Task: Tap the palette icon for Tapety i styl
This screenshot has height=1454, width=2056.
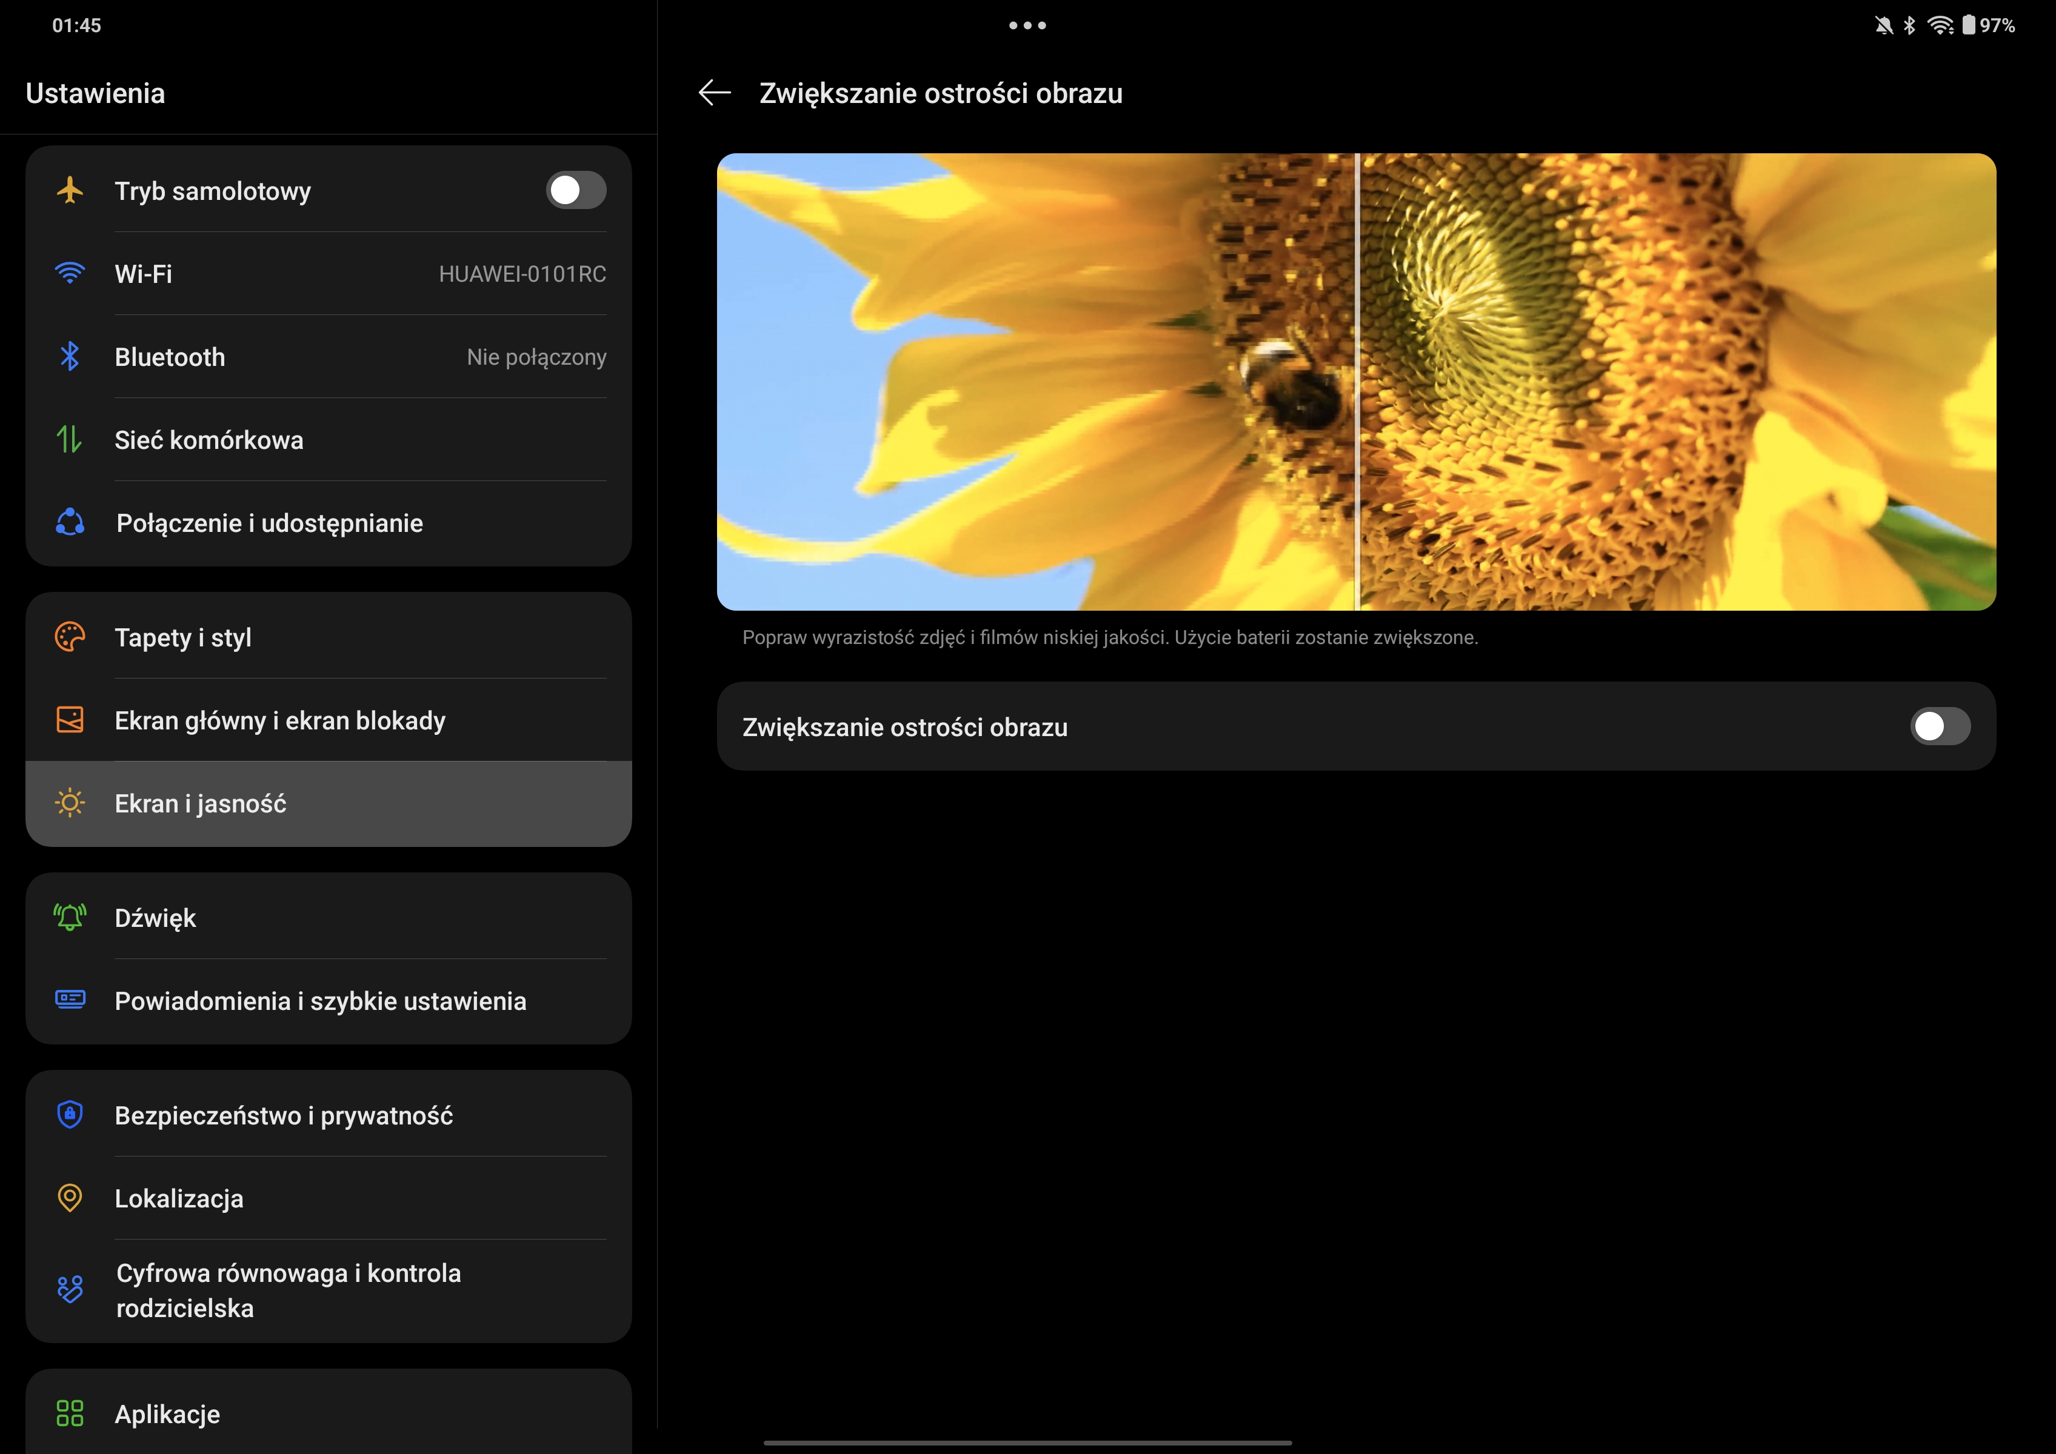Action: [70, 637]
